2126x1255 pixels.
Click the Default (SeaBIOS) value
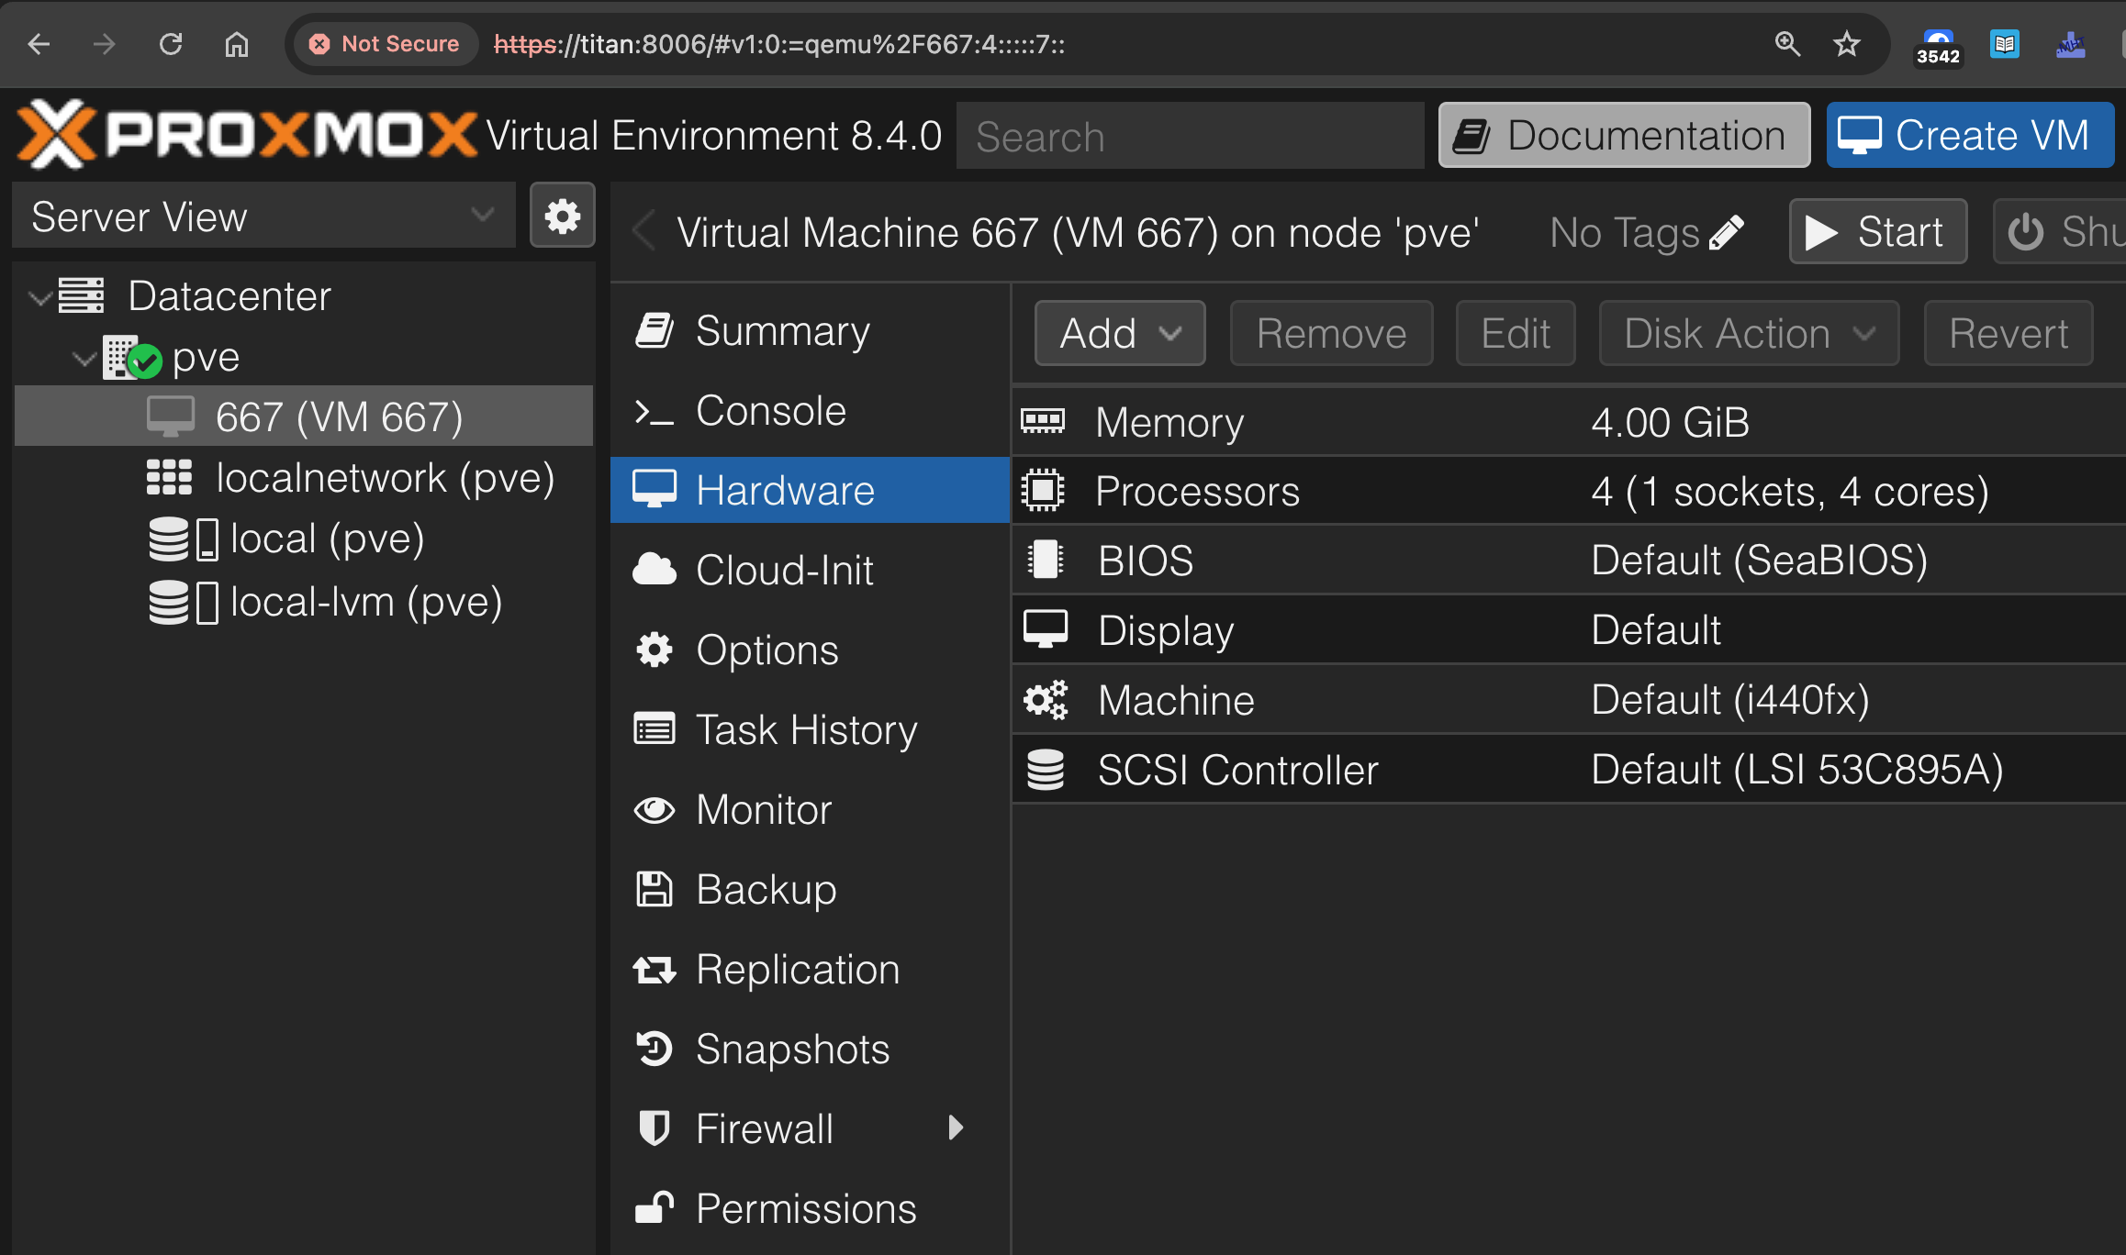1759,561
